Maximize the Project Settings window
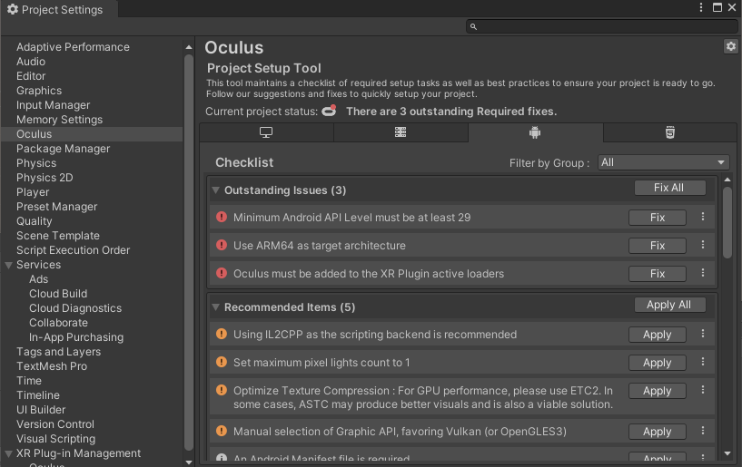Screen dimensions: 742x467 [717, 7]
